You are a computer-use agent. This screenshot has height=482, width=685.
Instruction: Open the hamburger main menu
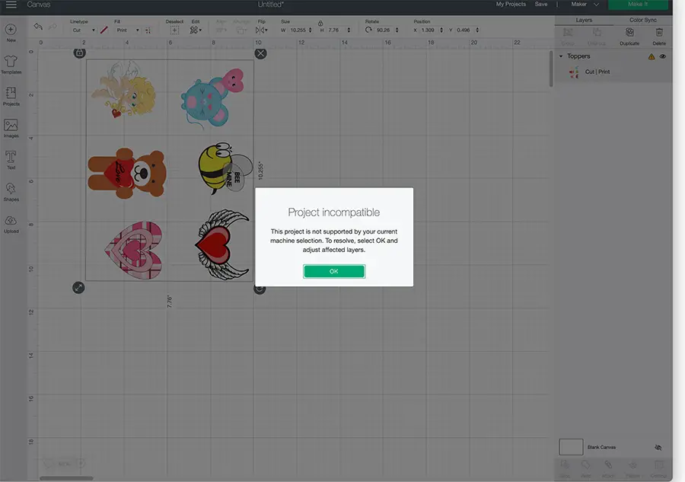(11, 5)
